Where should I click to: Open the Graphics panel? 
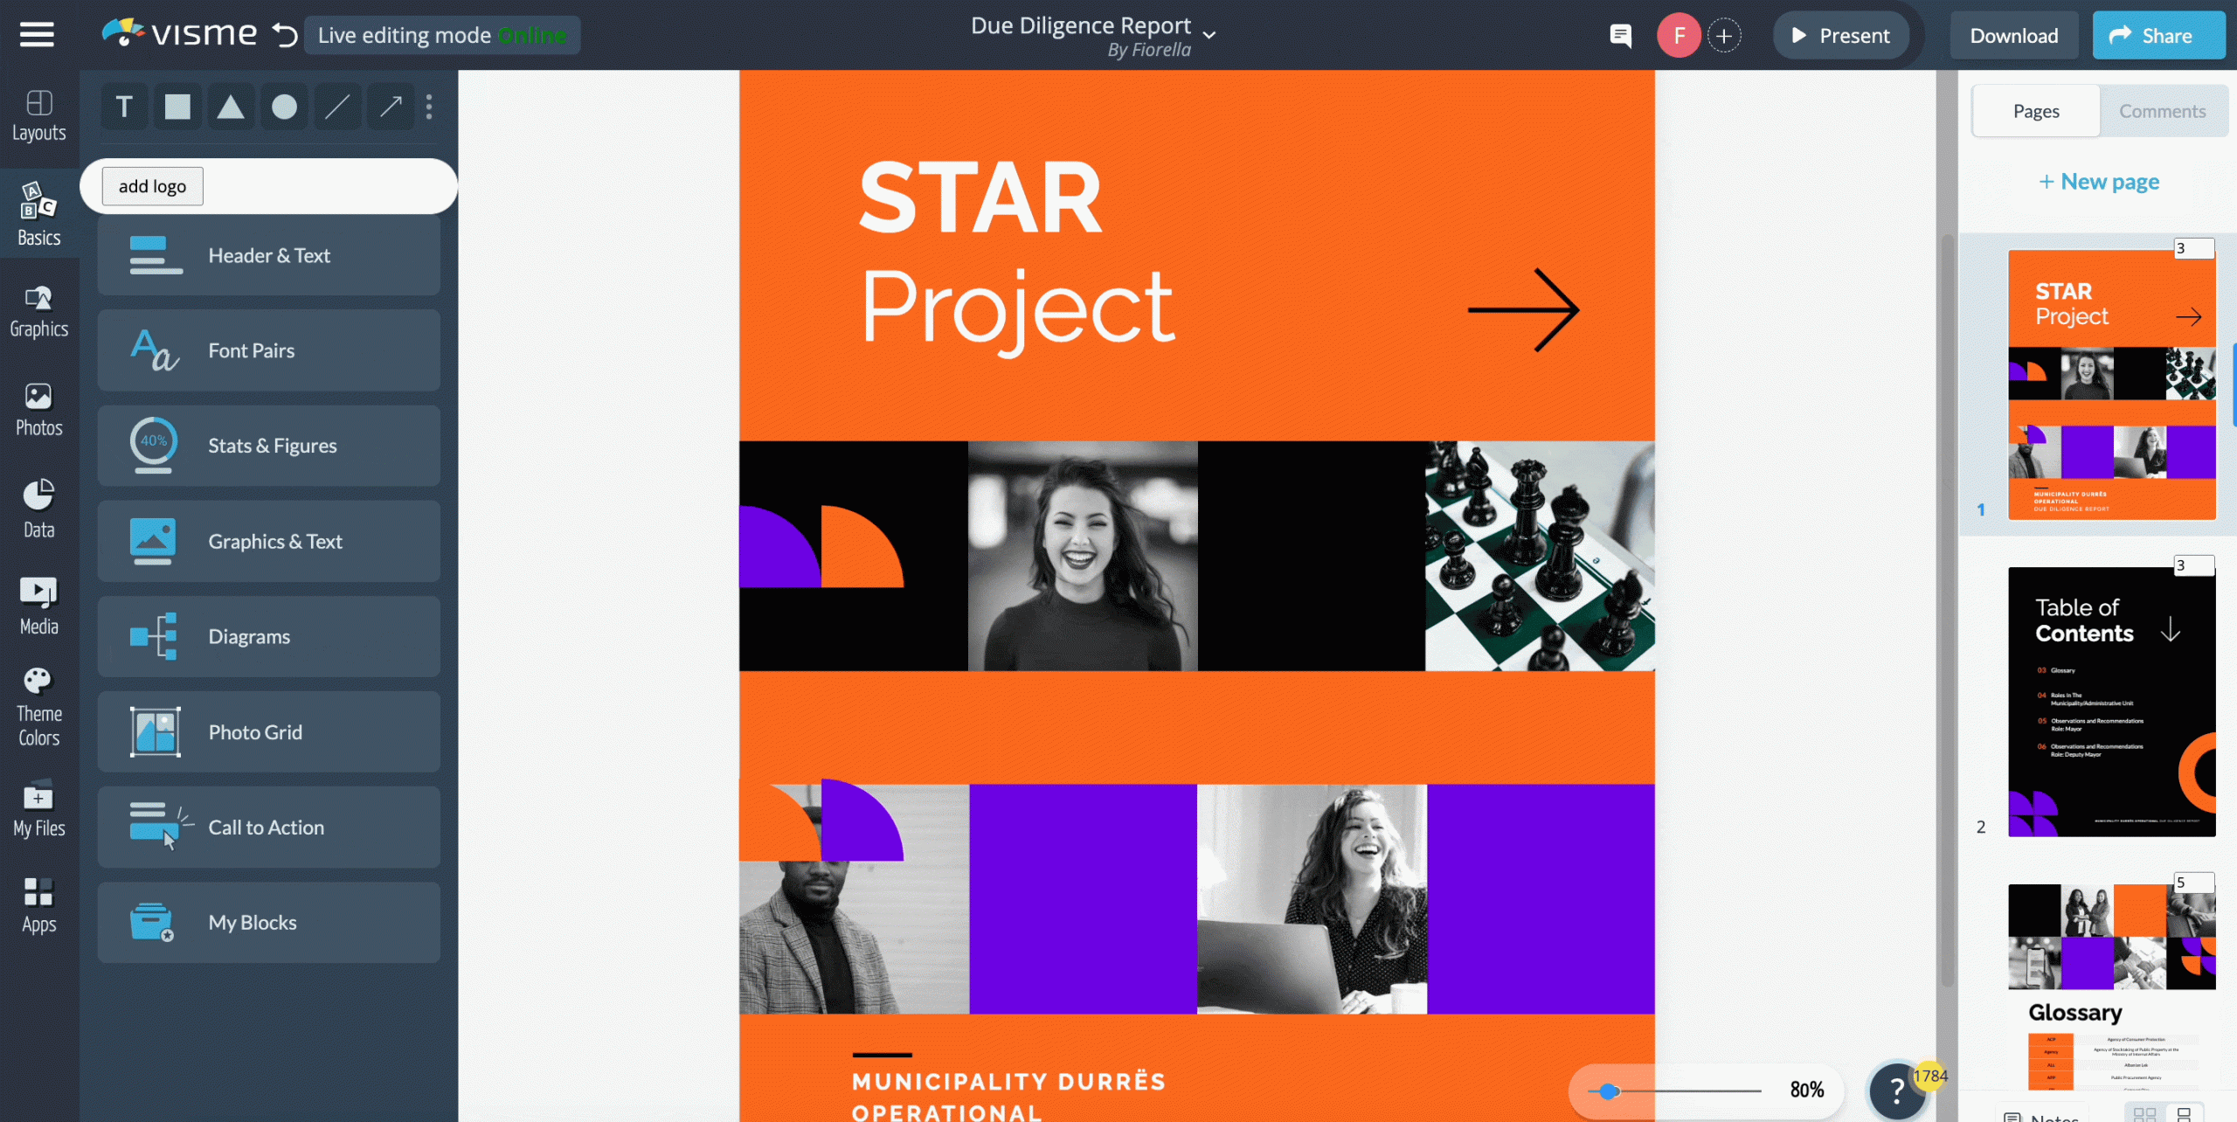click(x=38, y=312)
